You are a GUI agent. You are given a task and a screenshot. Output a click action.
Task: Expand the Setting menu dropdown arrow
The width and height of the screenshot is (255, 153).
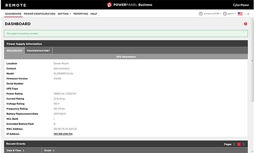click(70, 14)
